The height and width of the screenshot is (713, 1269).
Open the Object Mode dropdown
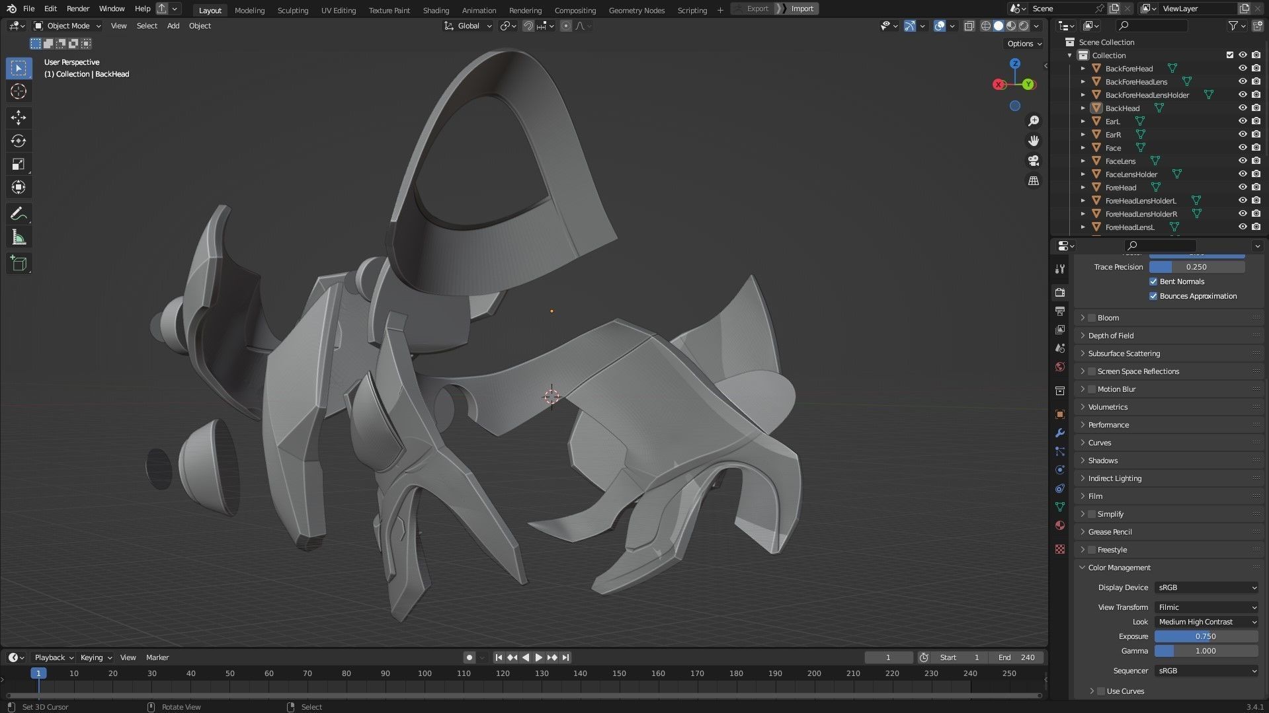pos(67,26)
